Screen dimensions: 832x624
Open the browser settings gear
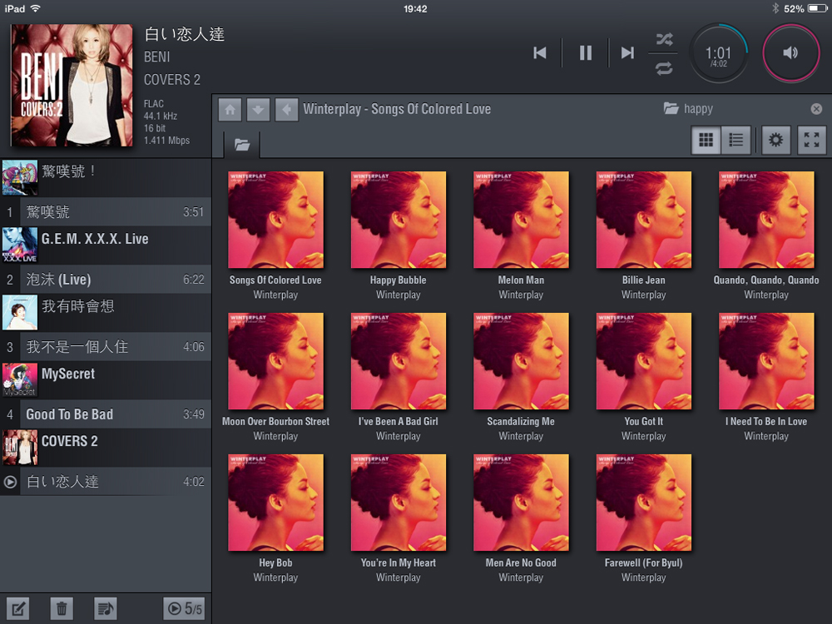pyautogui.click(x=775, y=140)
